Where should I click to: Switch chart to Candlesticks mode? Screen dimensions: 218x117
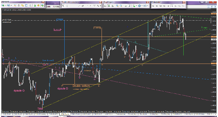click(x=109, y=6)
